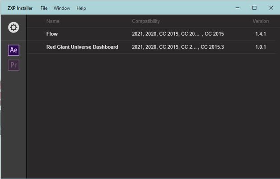This screenshot has height=179, width=280.
Task: Click the Compatibility column header
Action: (x=146, y=21)
